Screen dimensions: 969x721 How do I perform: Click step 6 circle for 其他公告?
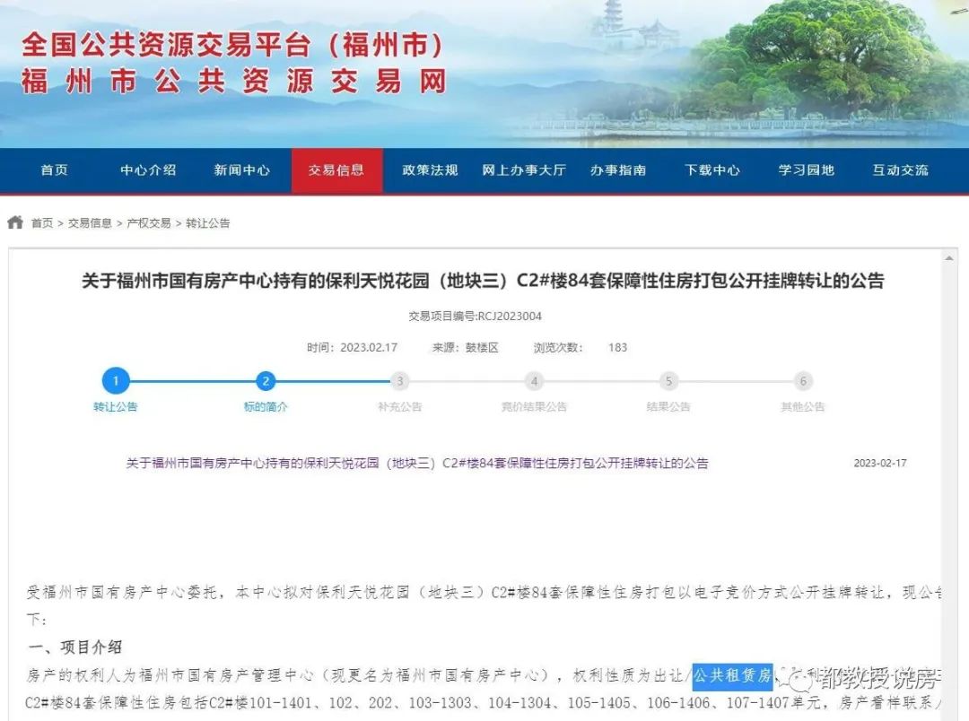tap(803, 380)
